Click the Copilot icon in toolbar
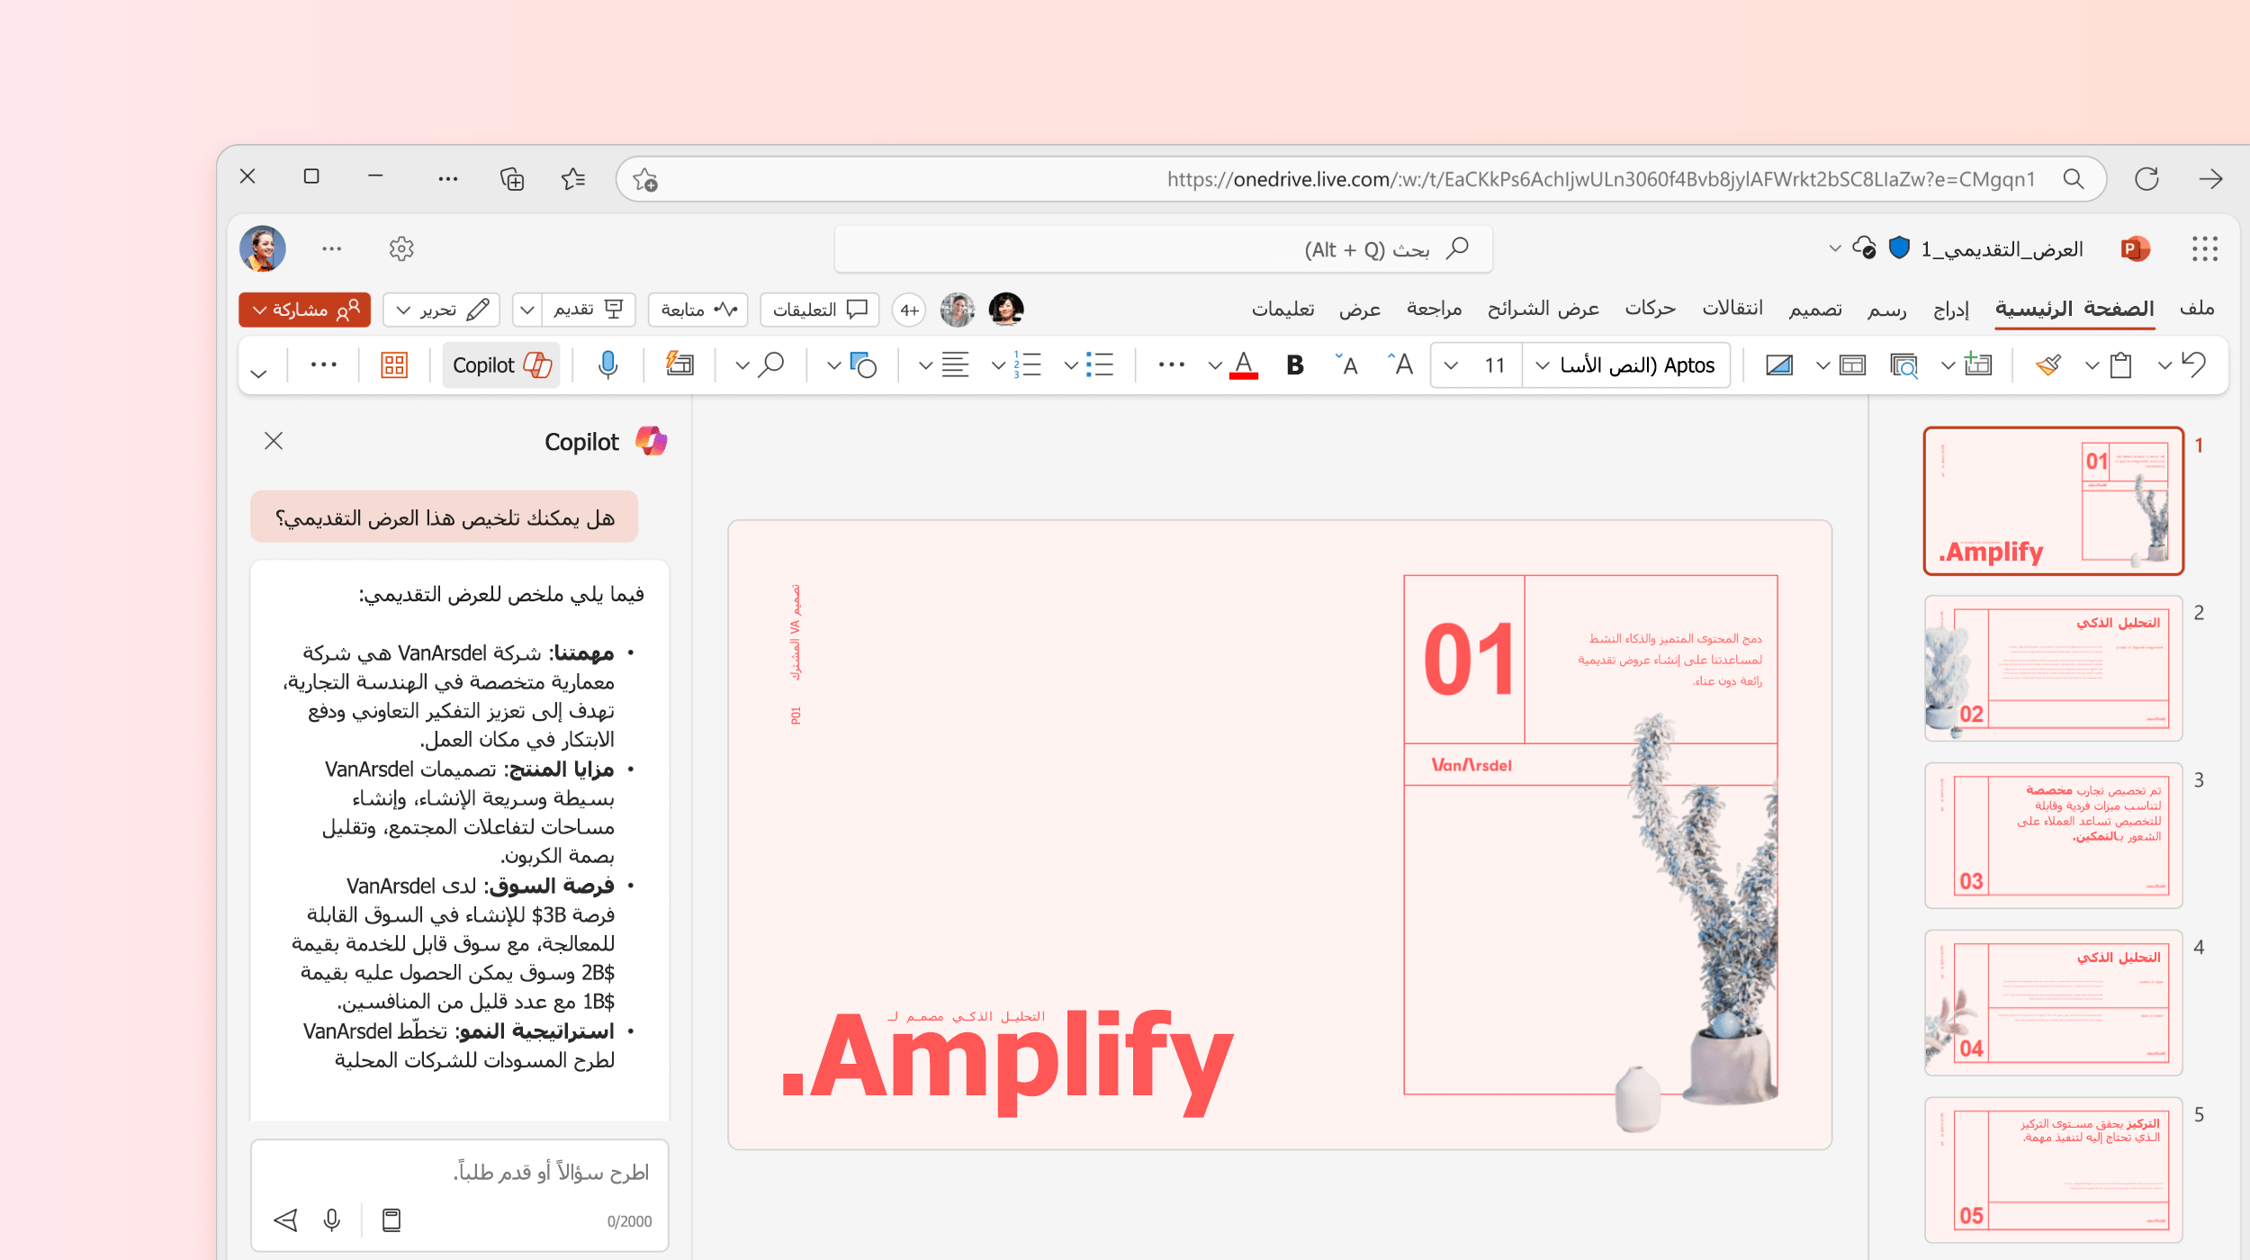The image size is (2250, 1260). pyautogui.click(x=502, y=364)
